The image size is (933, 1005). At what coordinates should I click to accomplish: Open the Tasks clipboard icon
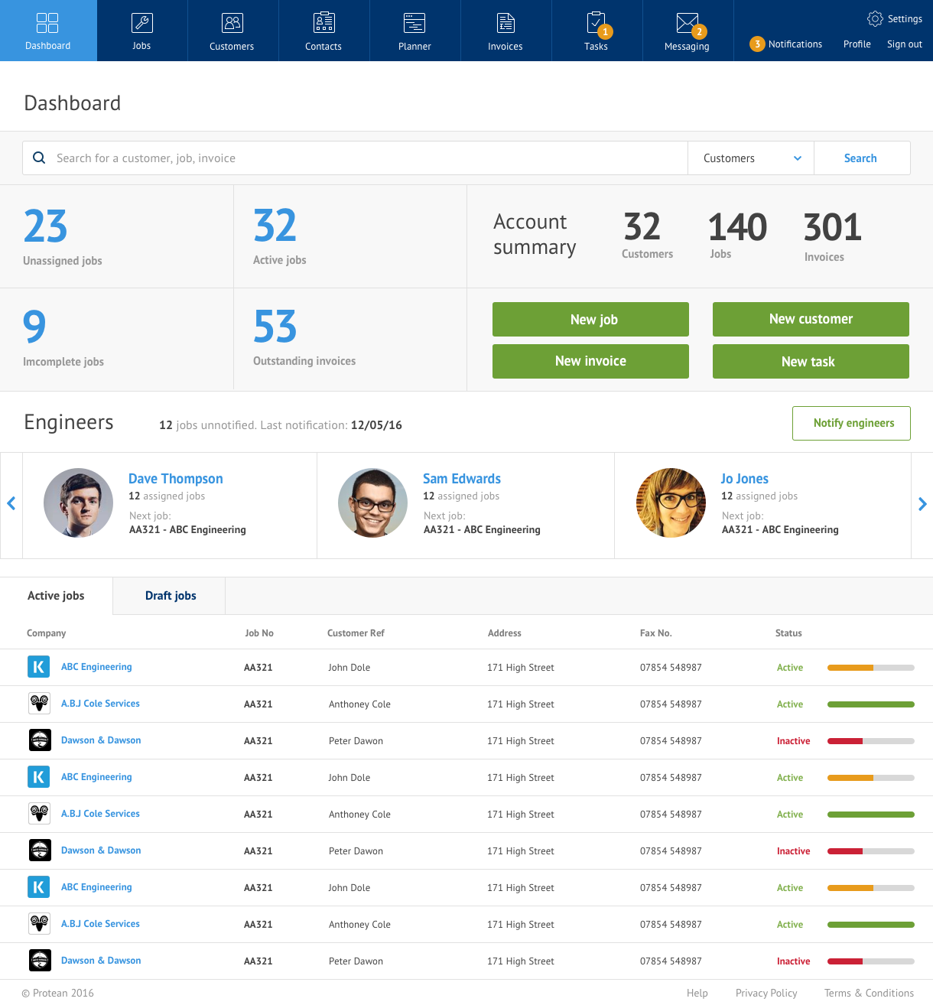tap(597, 23)
